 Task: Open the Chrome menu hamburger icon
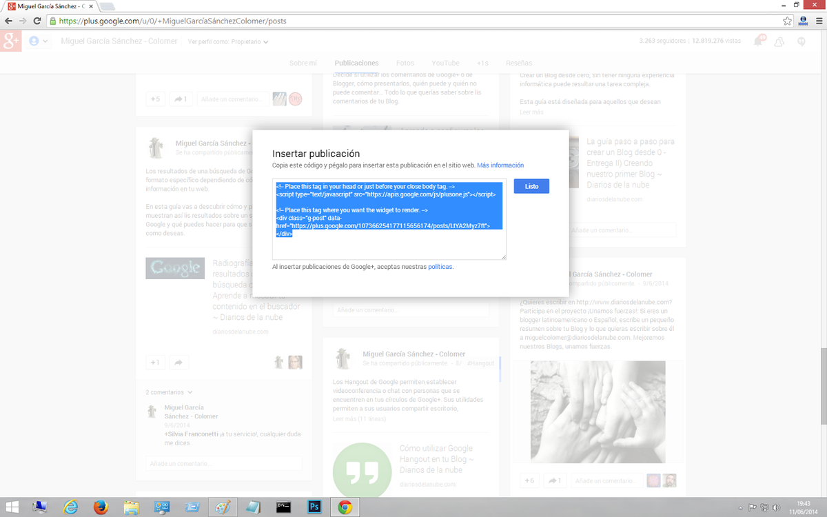coord(818,21)
